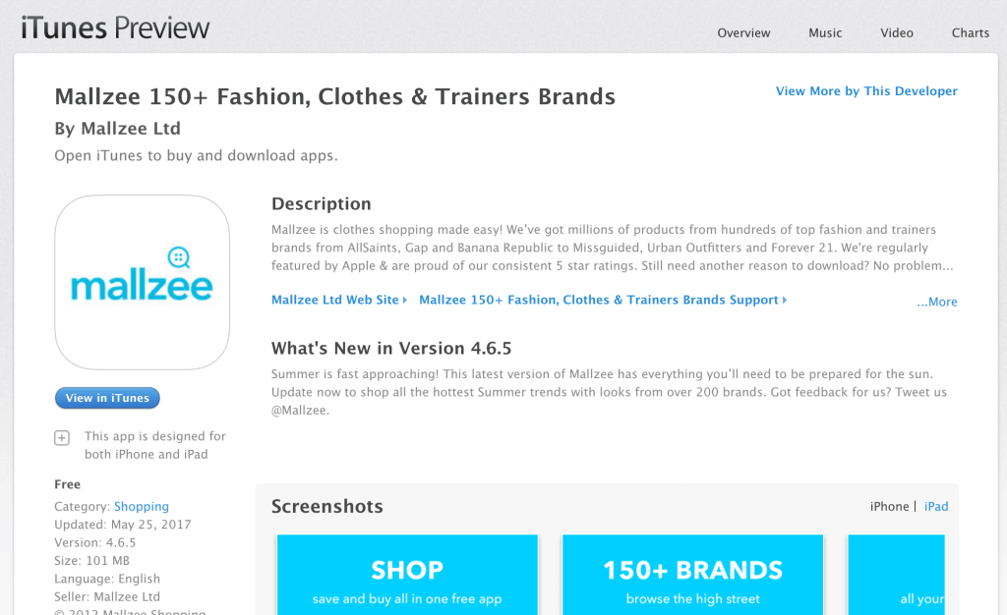
Task: Open the Charts nav item
Action: (x=970, y=32)
